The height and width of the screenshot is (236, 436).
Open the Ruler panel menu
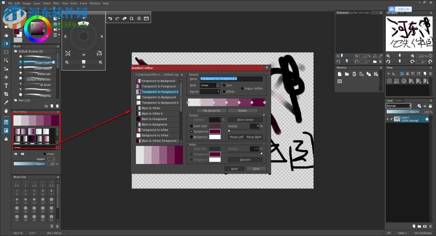coord(431,68)
